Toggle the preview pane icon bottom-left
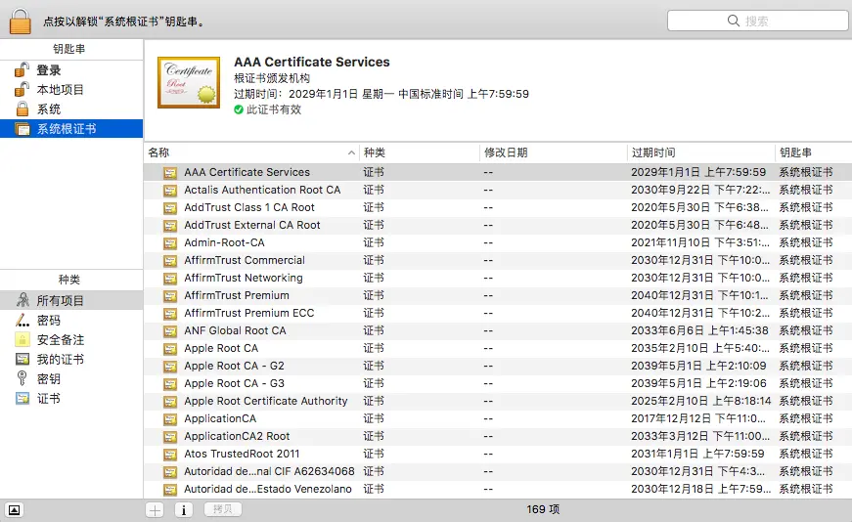 point(14,510)
